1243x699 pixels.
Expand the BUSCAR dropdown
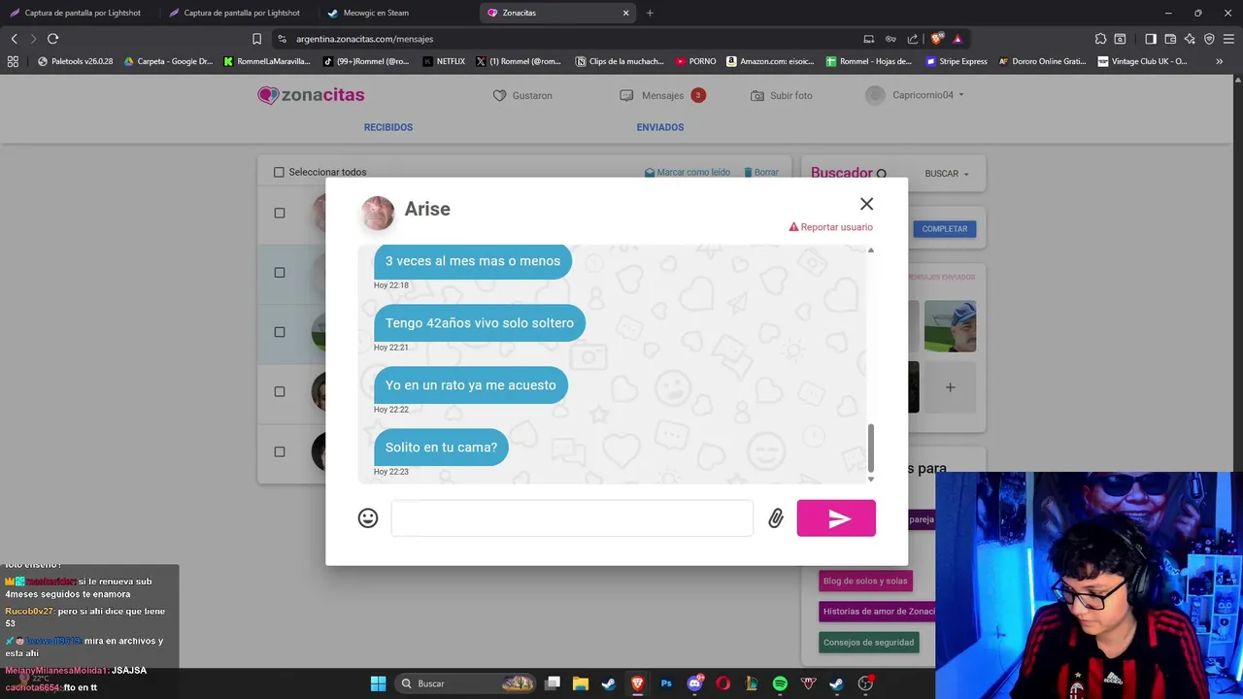[x=947, y=174]
